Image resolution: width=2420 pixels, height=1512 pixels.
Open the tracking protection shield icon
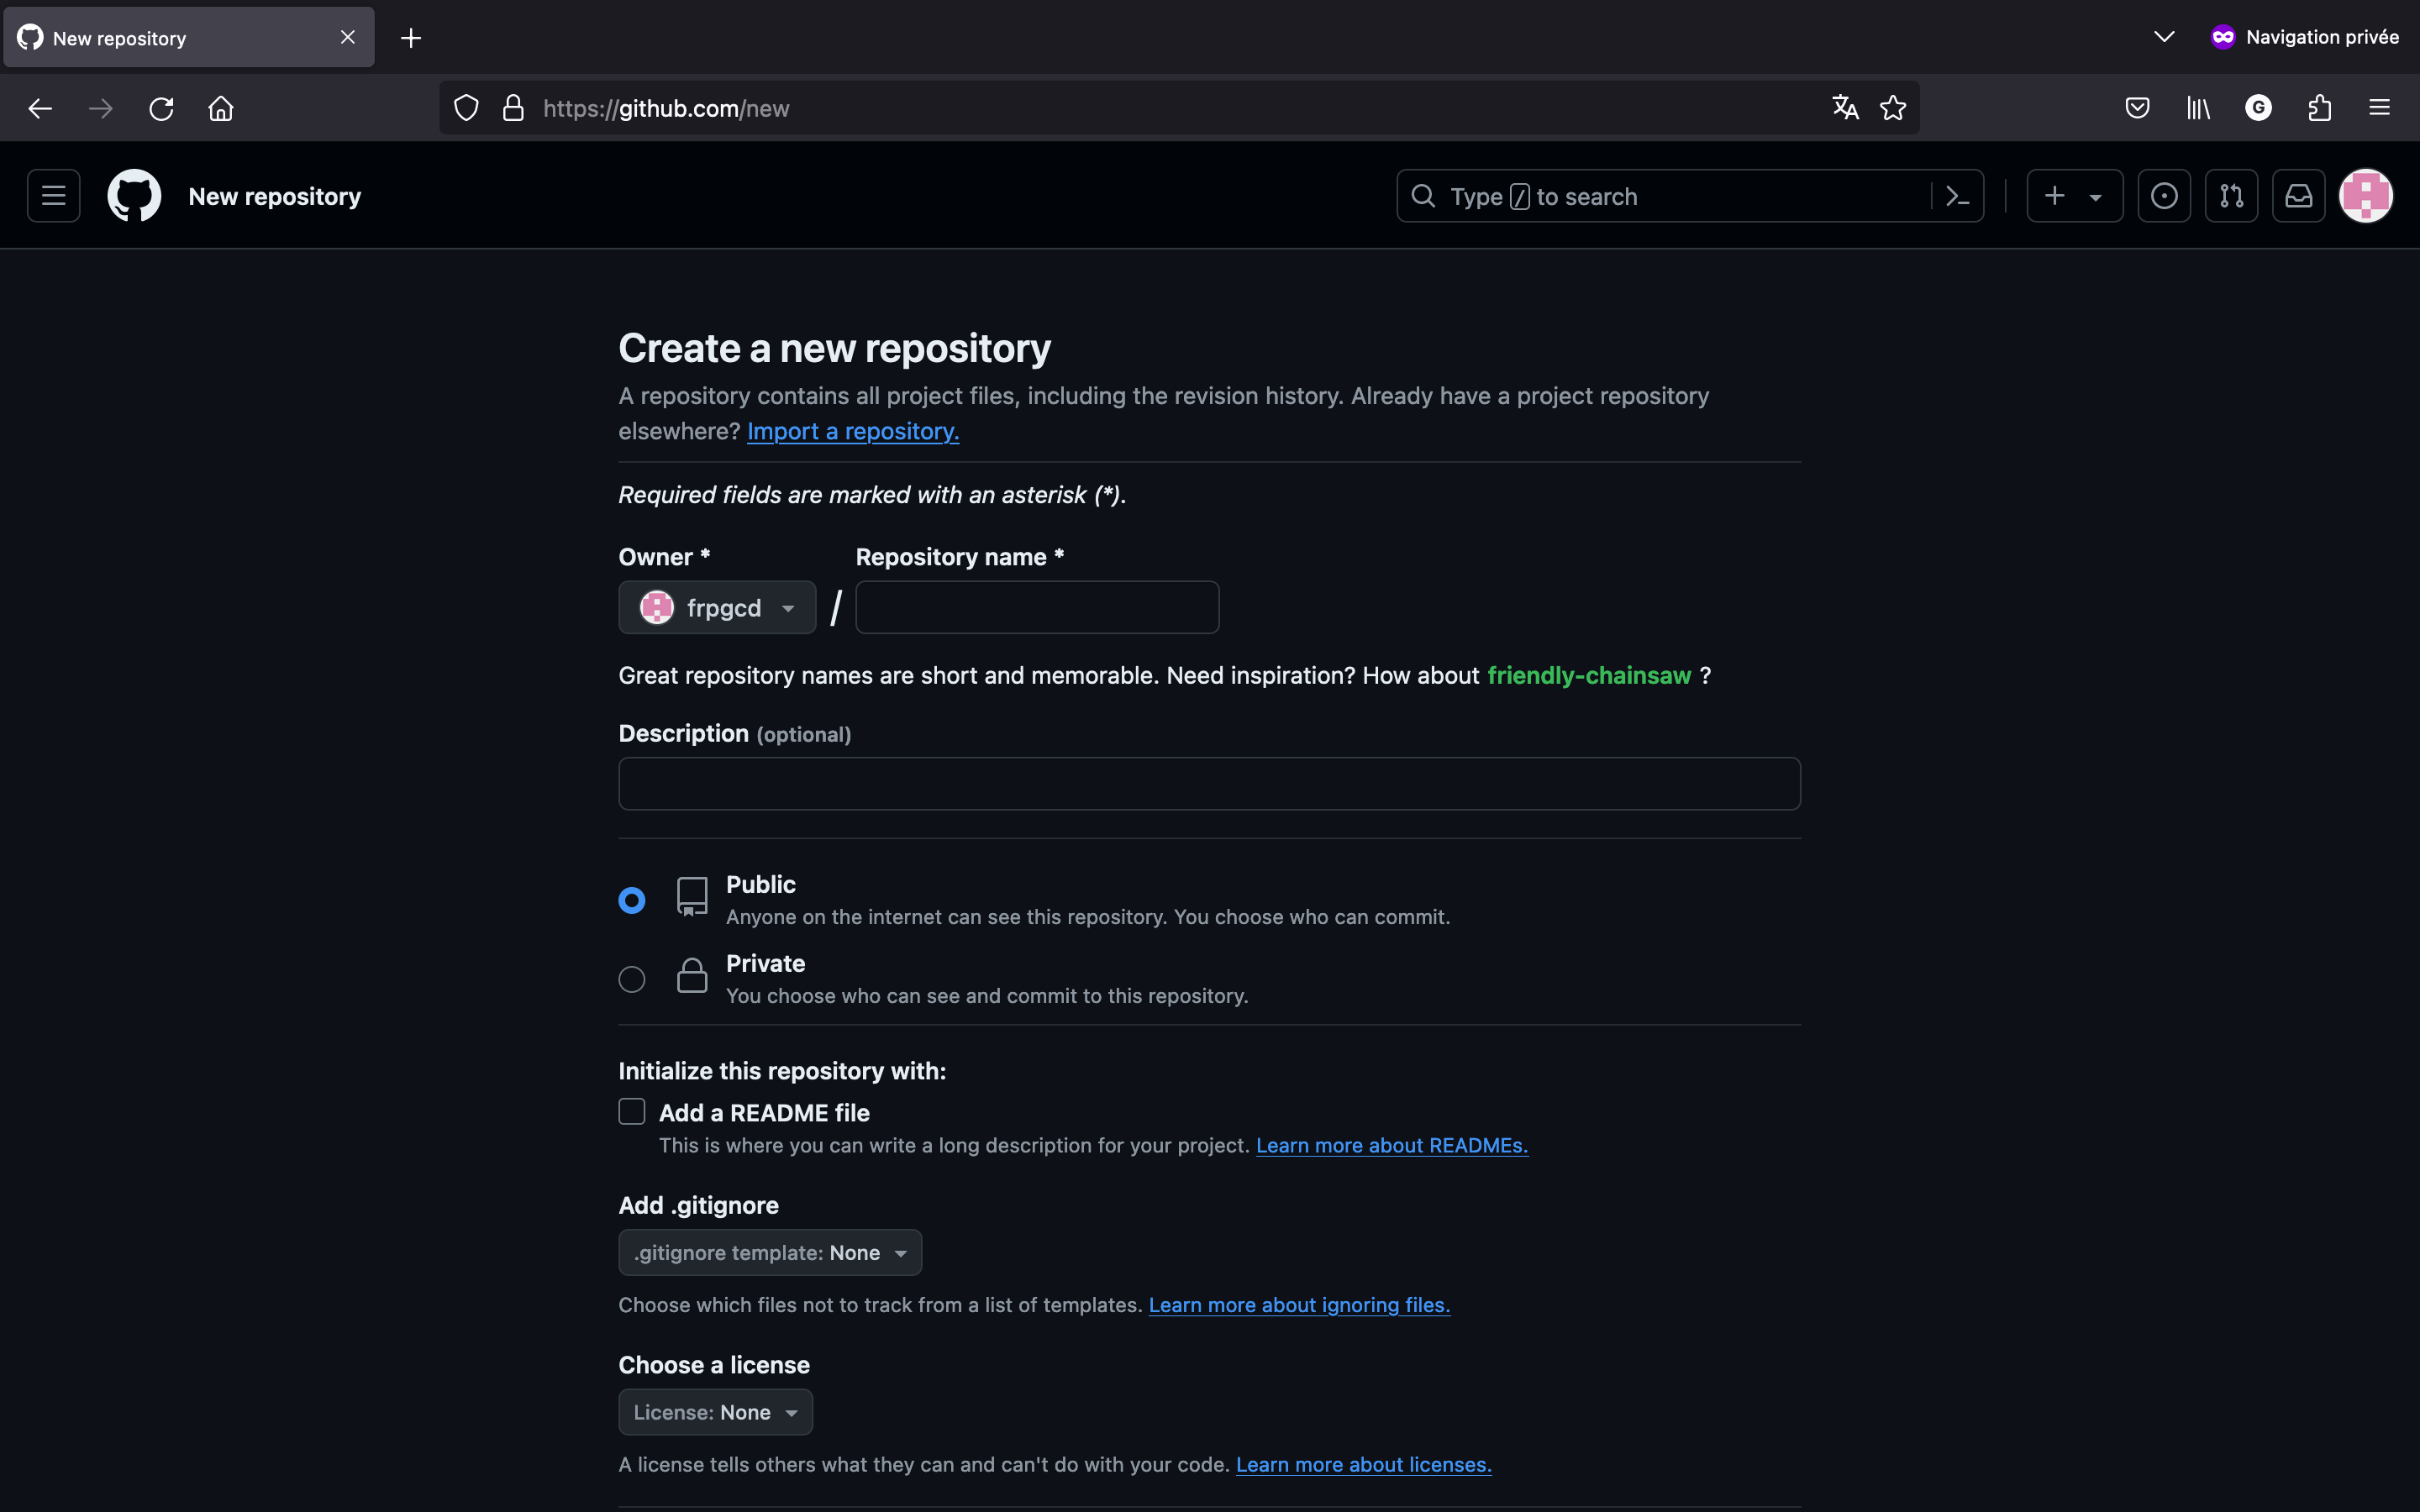tap(466, 108)
